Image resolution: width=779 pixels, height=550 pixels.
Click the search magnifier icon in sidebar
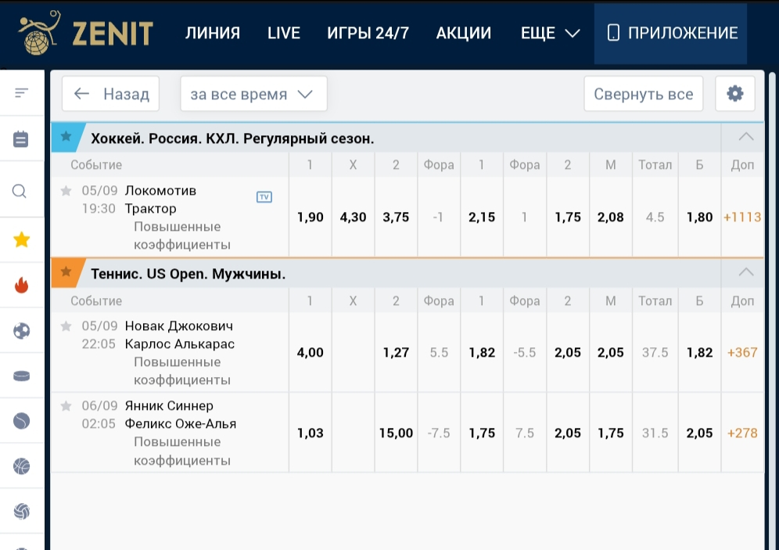(x=21, y=190)
